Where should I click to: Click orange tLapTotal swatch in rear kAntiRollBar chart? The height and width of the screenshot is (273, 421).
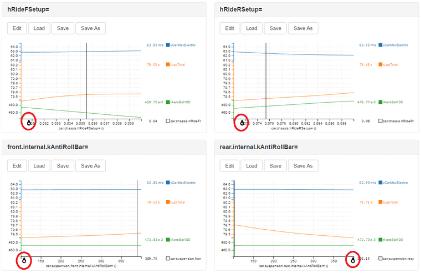(380, 202)
